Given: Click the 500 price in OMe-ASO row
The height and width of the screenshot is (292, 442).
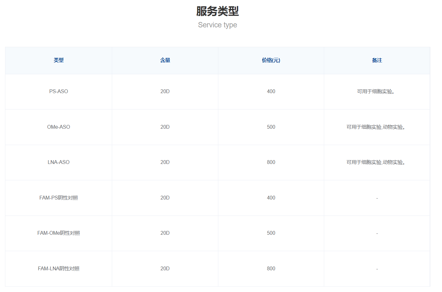Looking at the screenshot, I should (271, 127).
